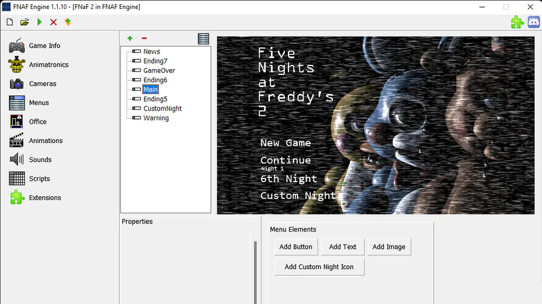Click the Menus section icon
Image resolution: width=542 pixels, height=304 pixels.
click(17, 103)
